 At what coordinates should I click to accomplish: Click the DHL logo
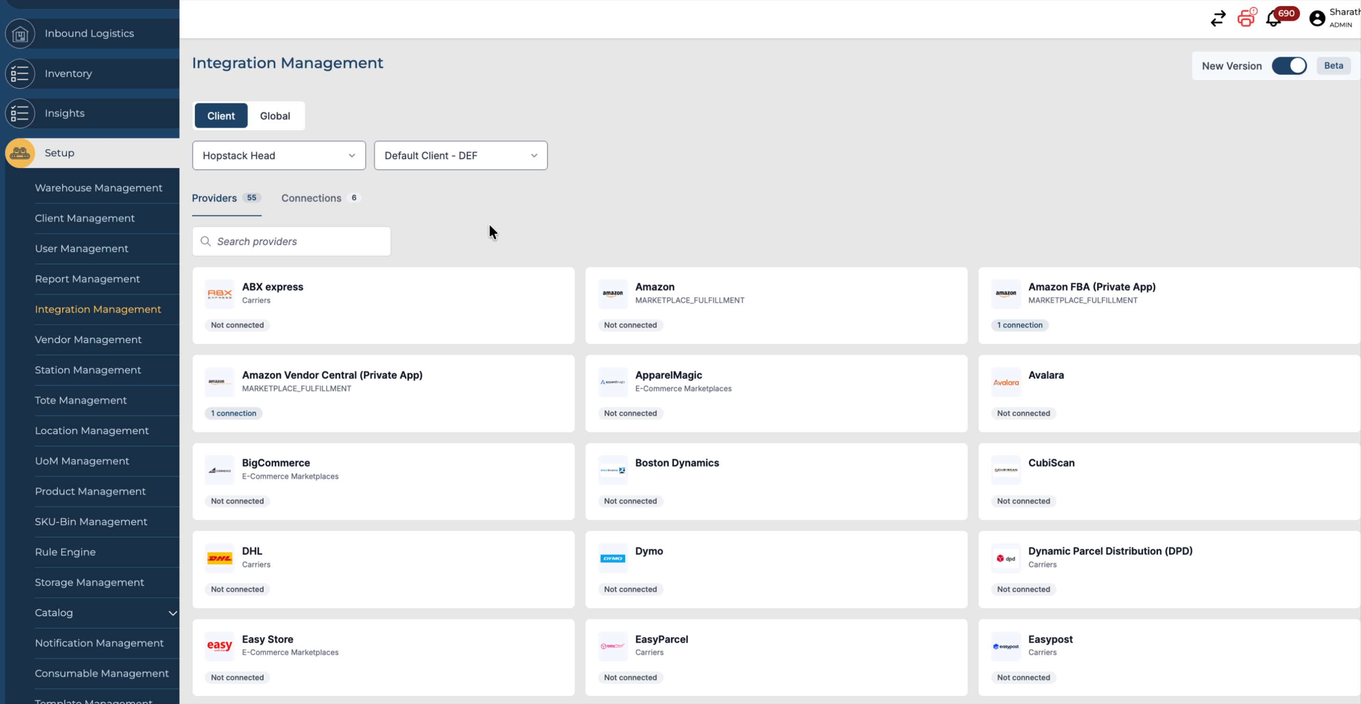click(219, 558)
